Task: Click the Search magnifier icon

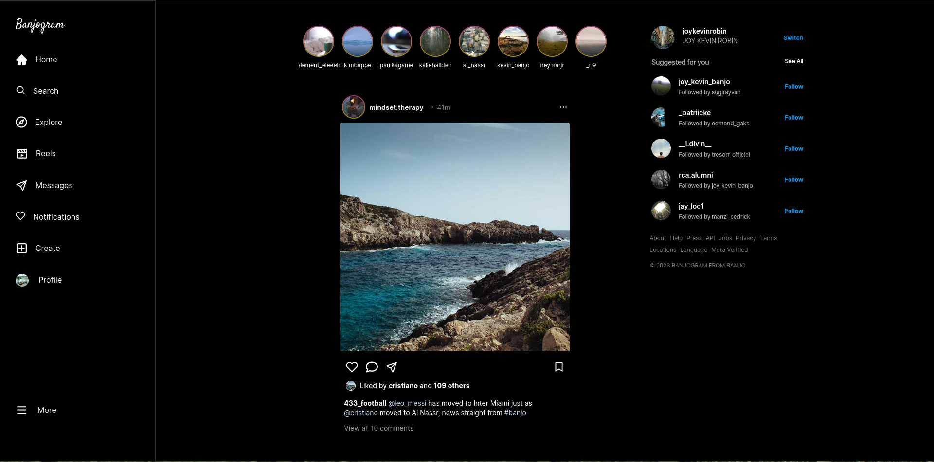Action: click(20, 90)
